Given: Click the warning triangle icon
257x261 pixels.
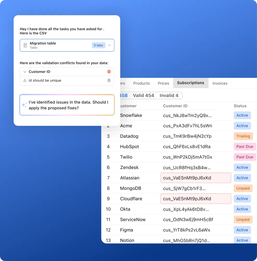Looking at the screenshot, I should 25,80.
